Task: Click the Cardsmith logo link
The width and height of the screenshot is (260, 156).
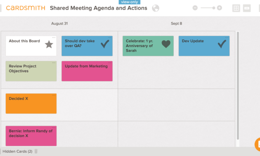Action: click(x=26, y=8)
